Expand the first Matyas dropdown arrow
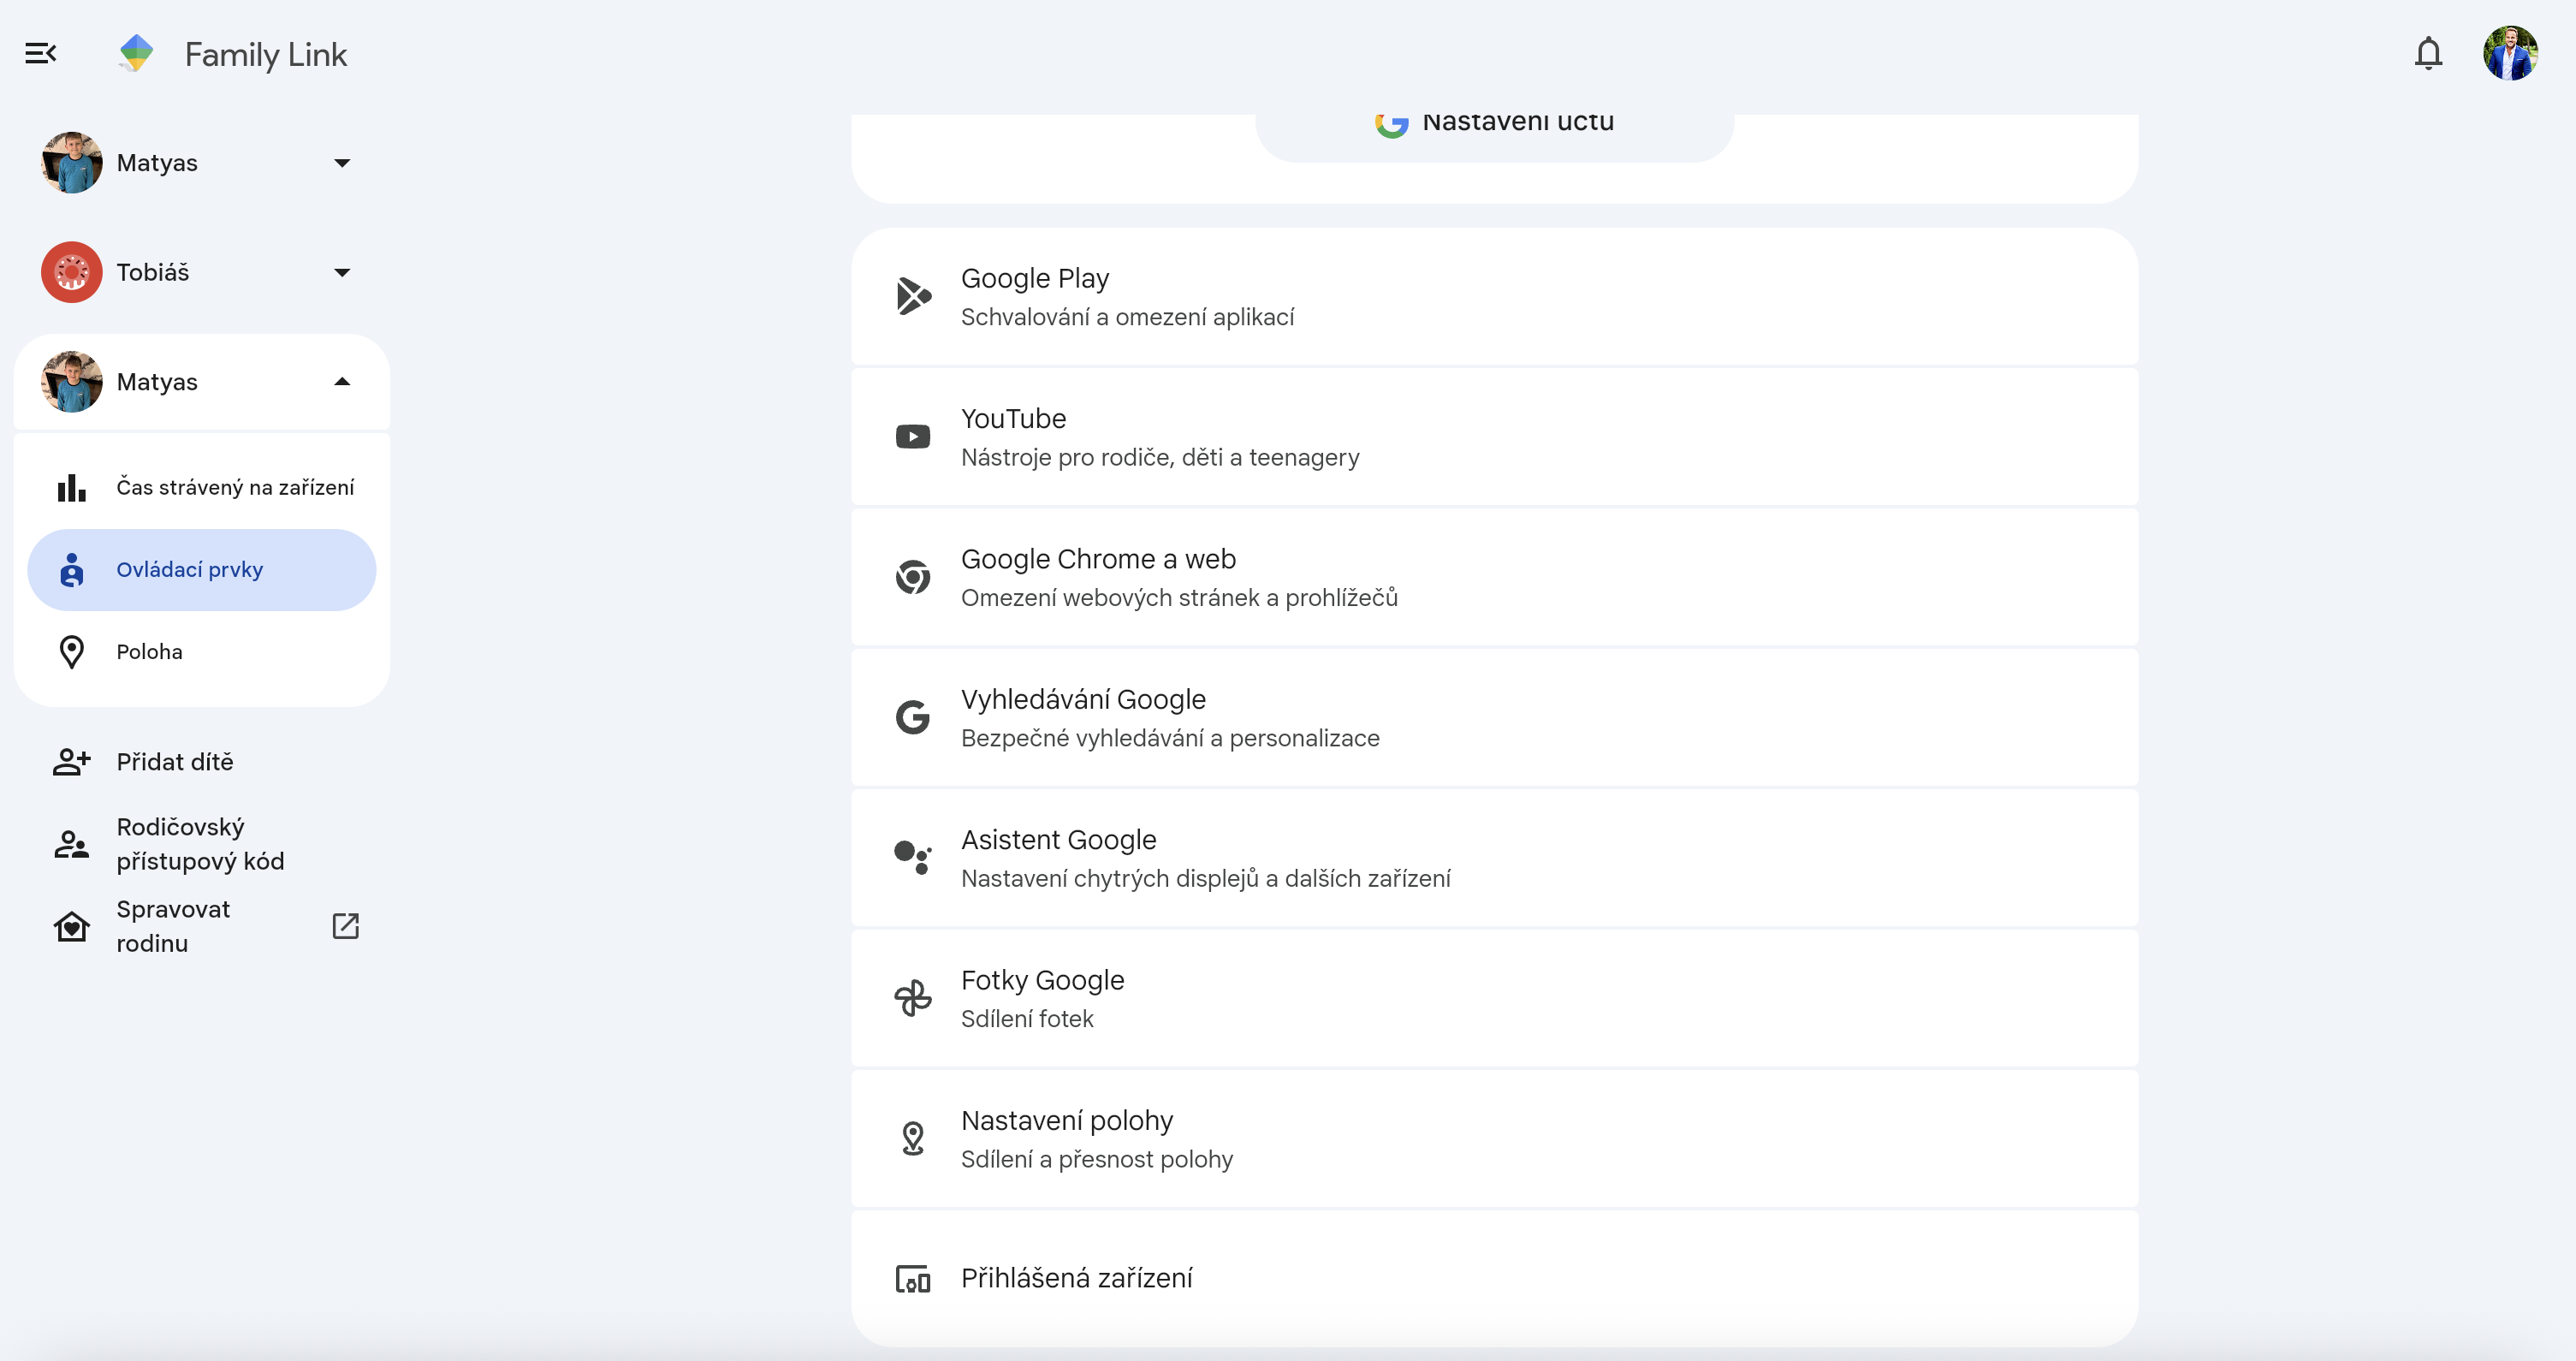 click(342, 163)
